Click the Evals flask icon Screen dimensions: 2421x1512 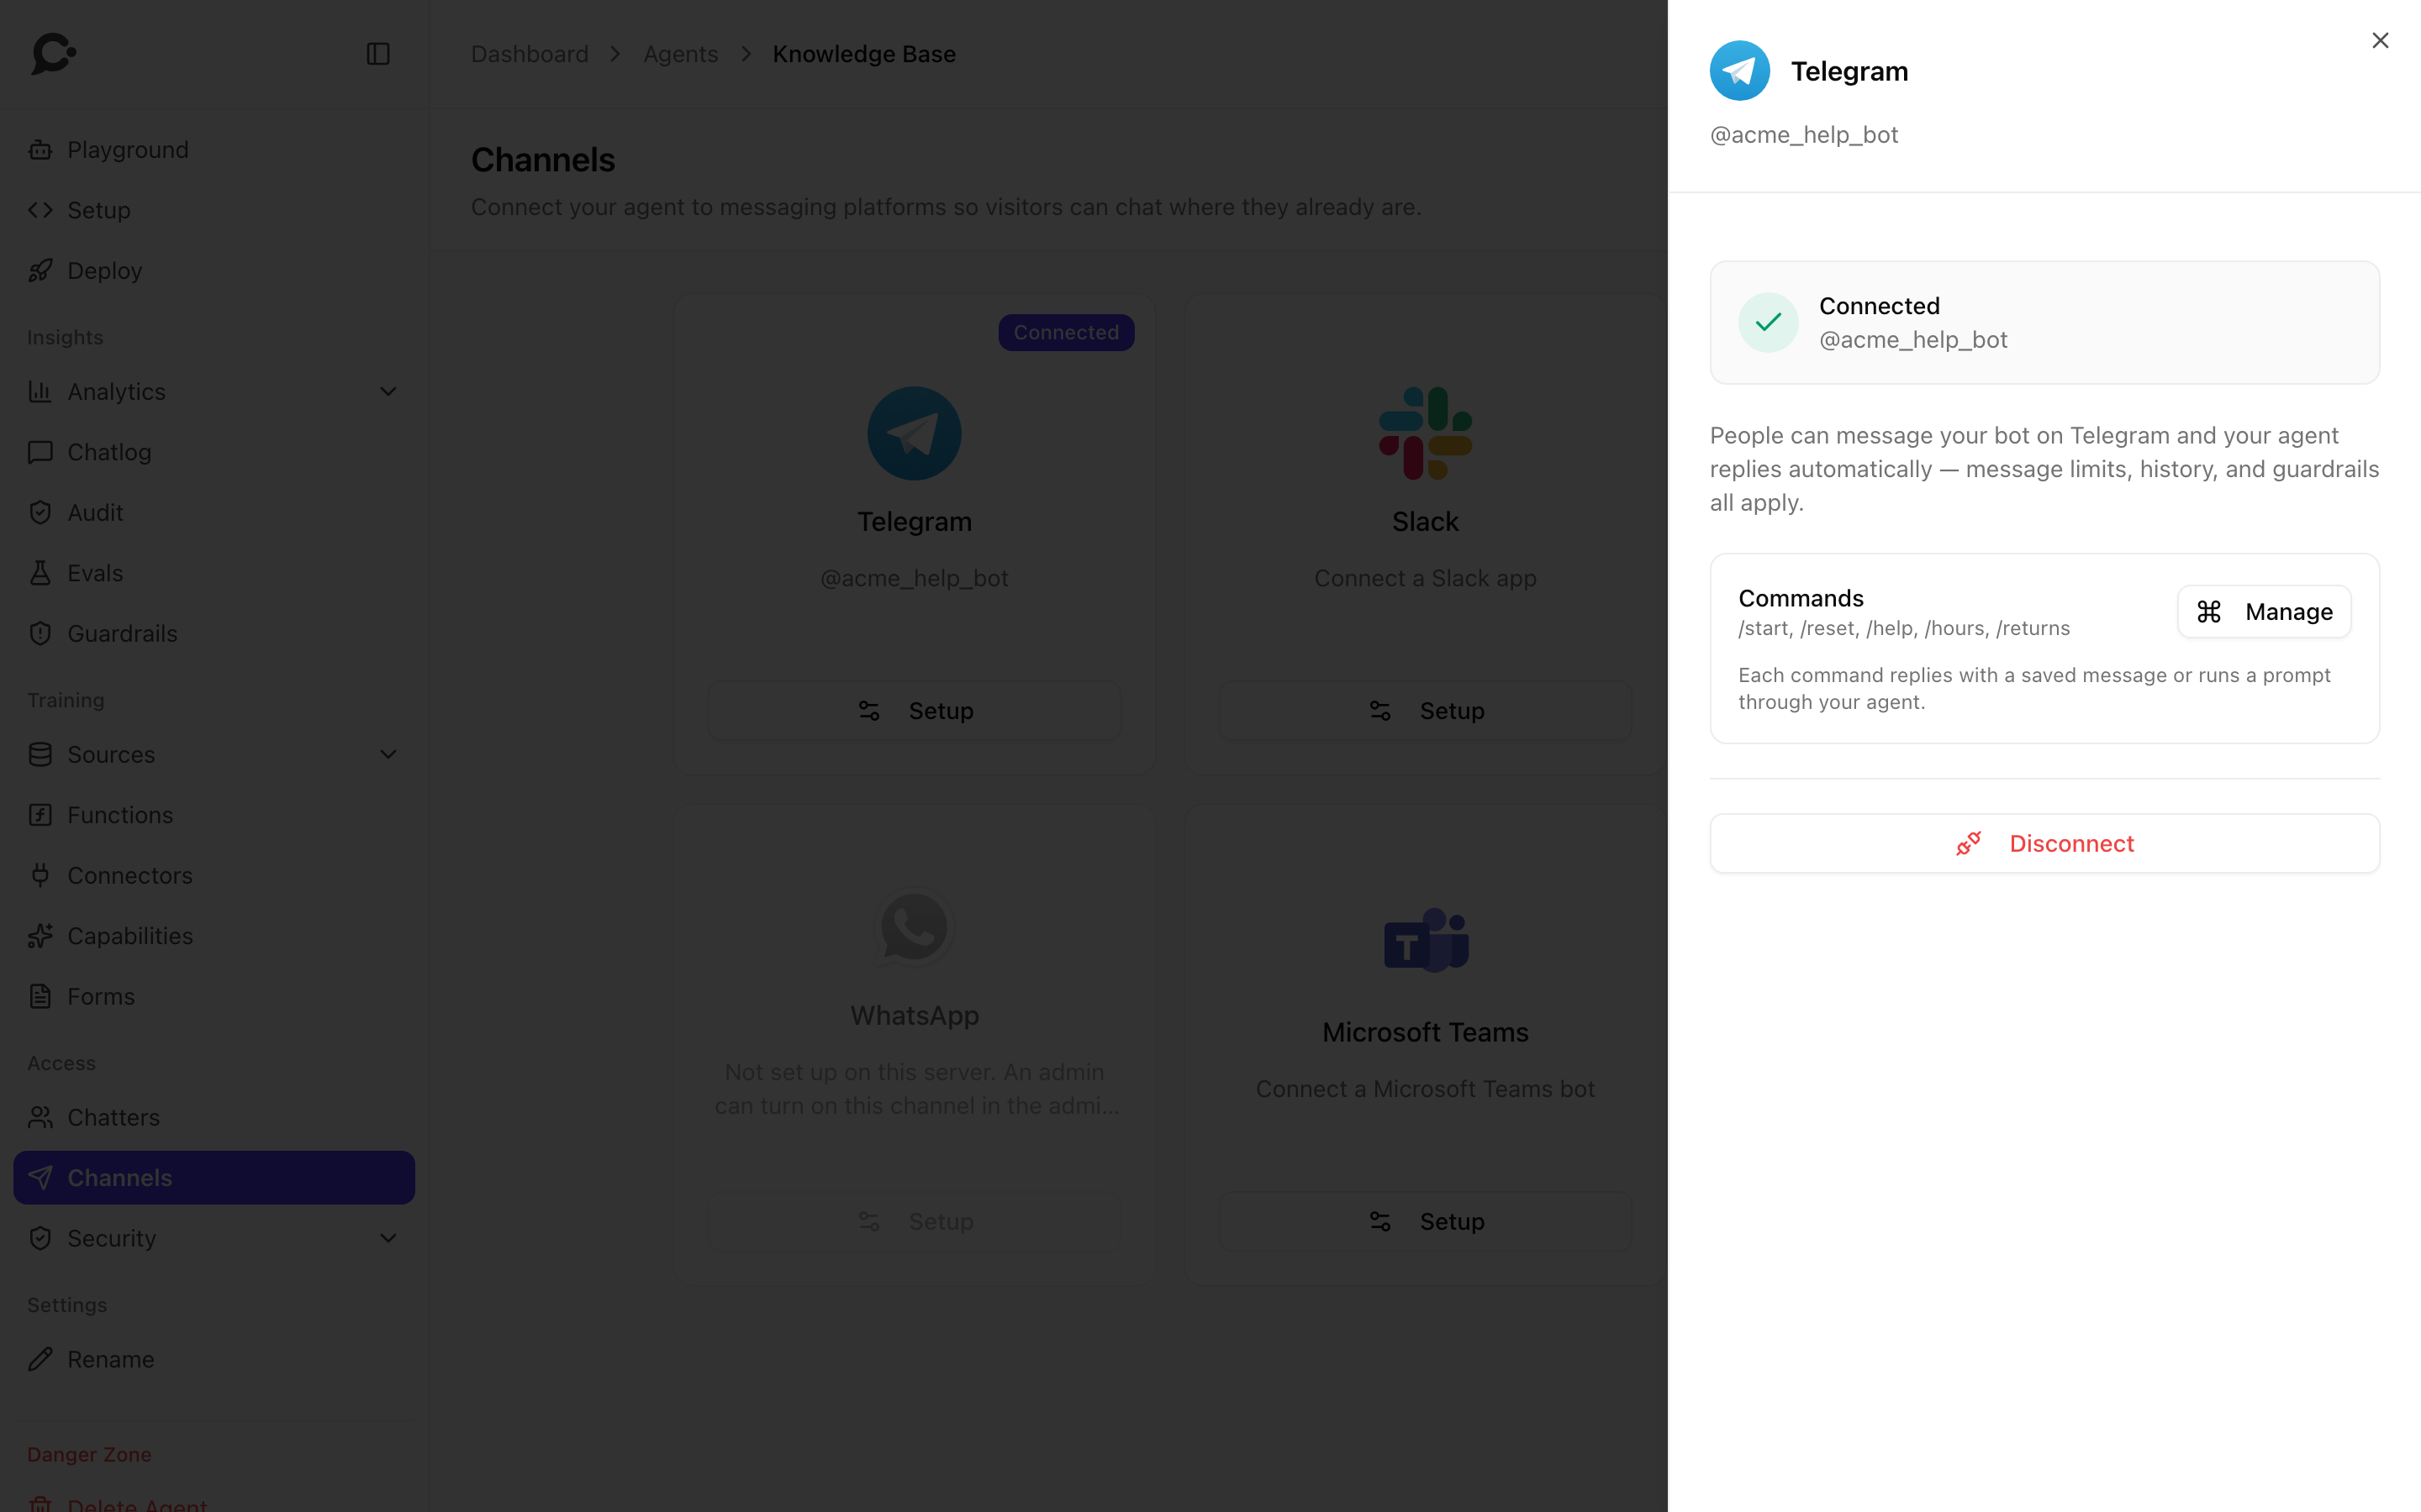point(40,573)
